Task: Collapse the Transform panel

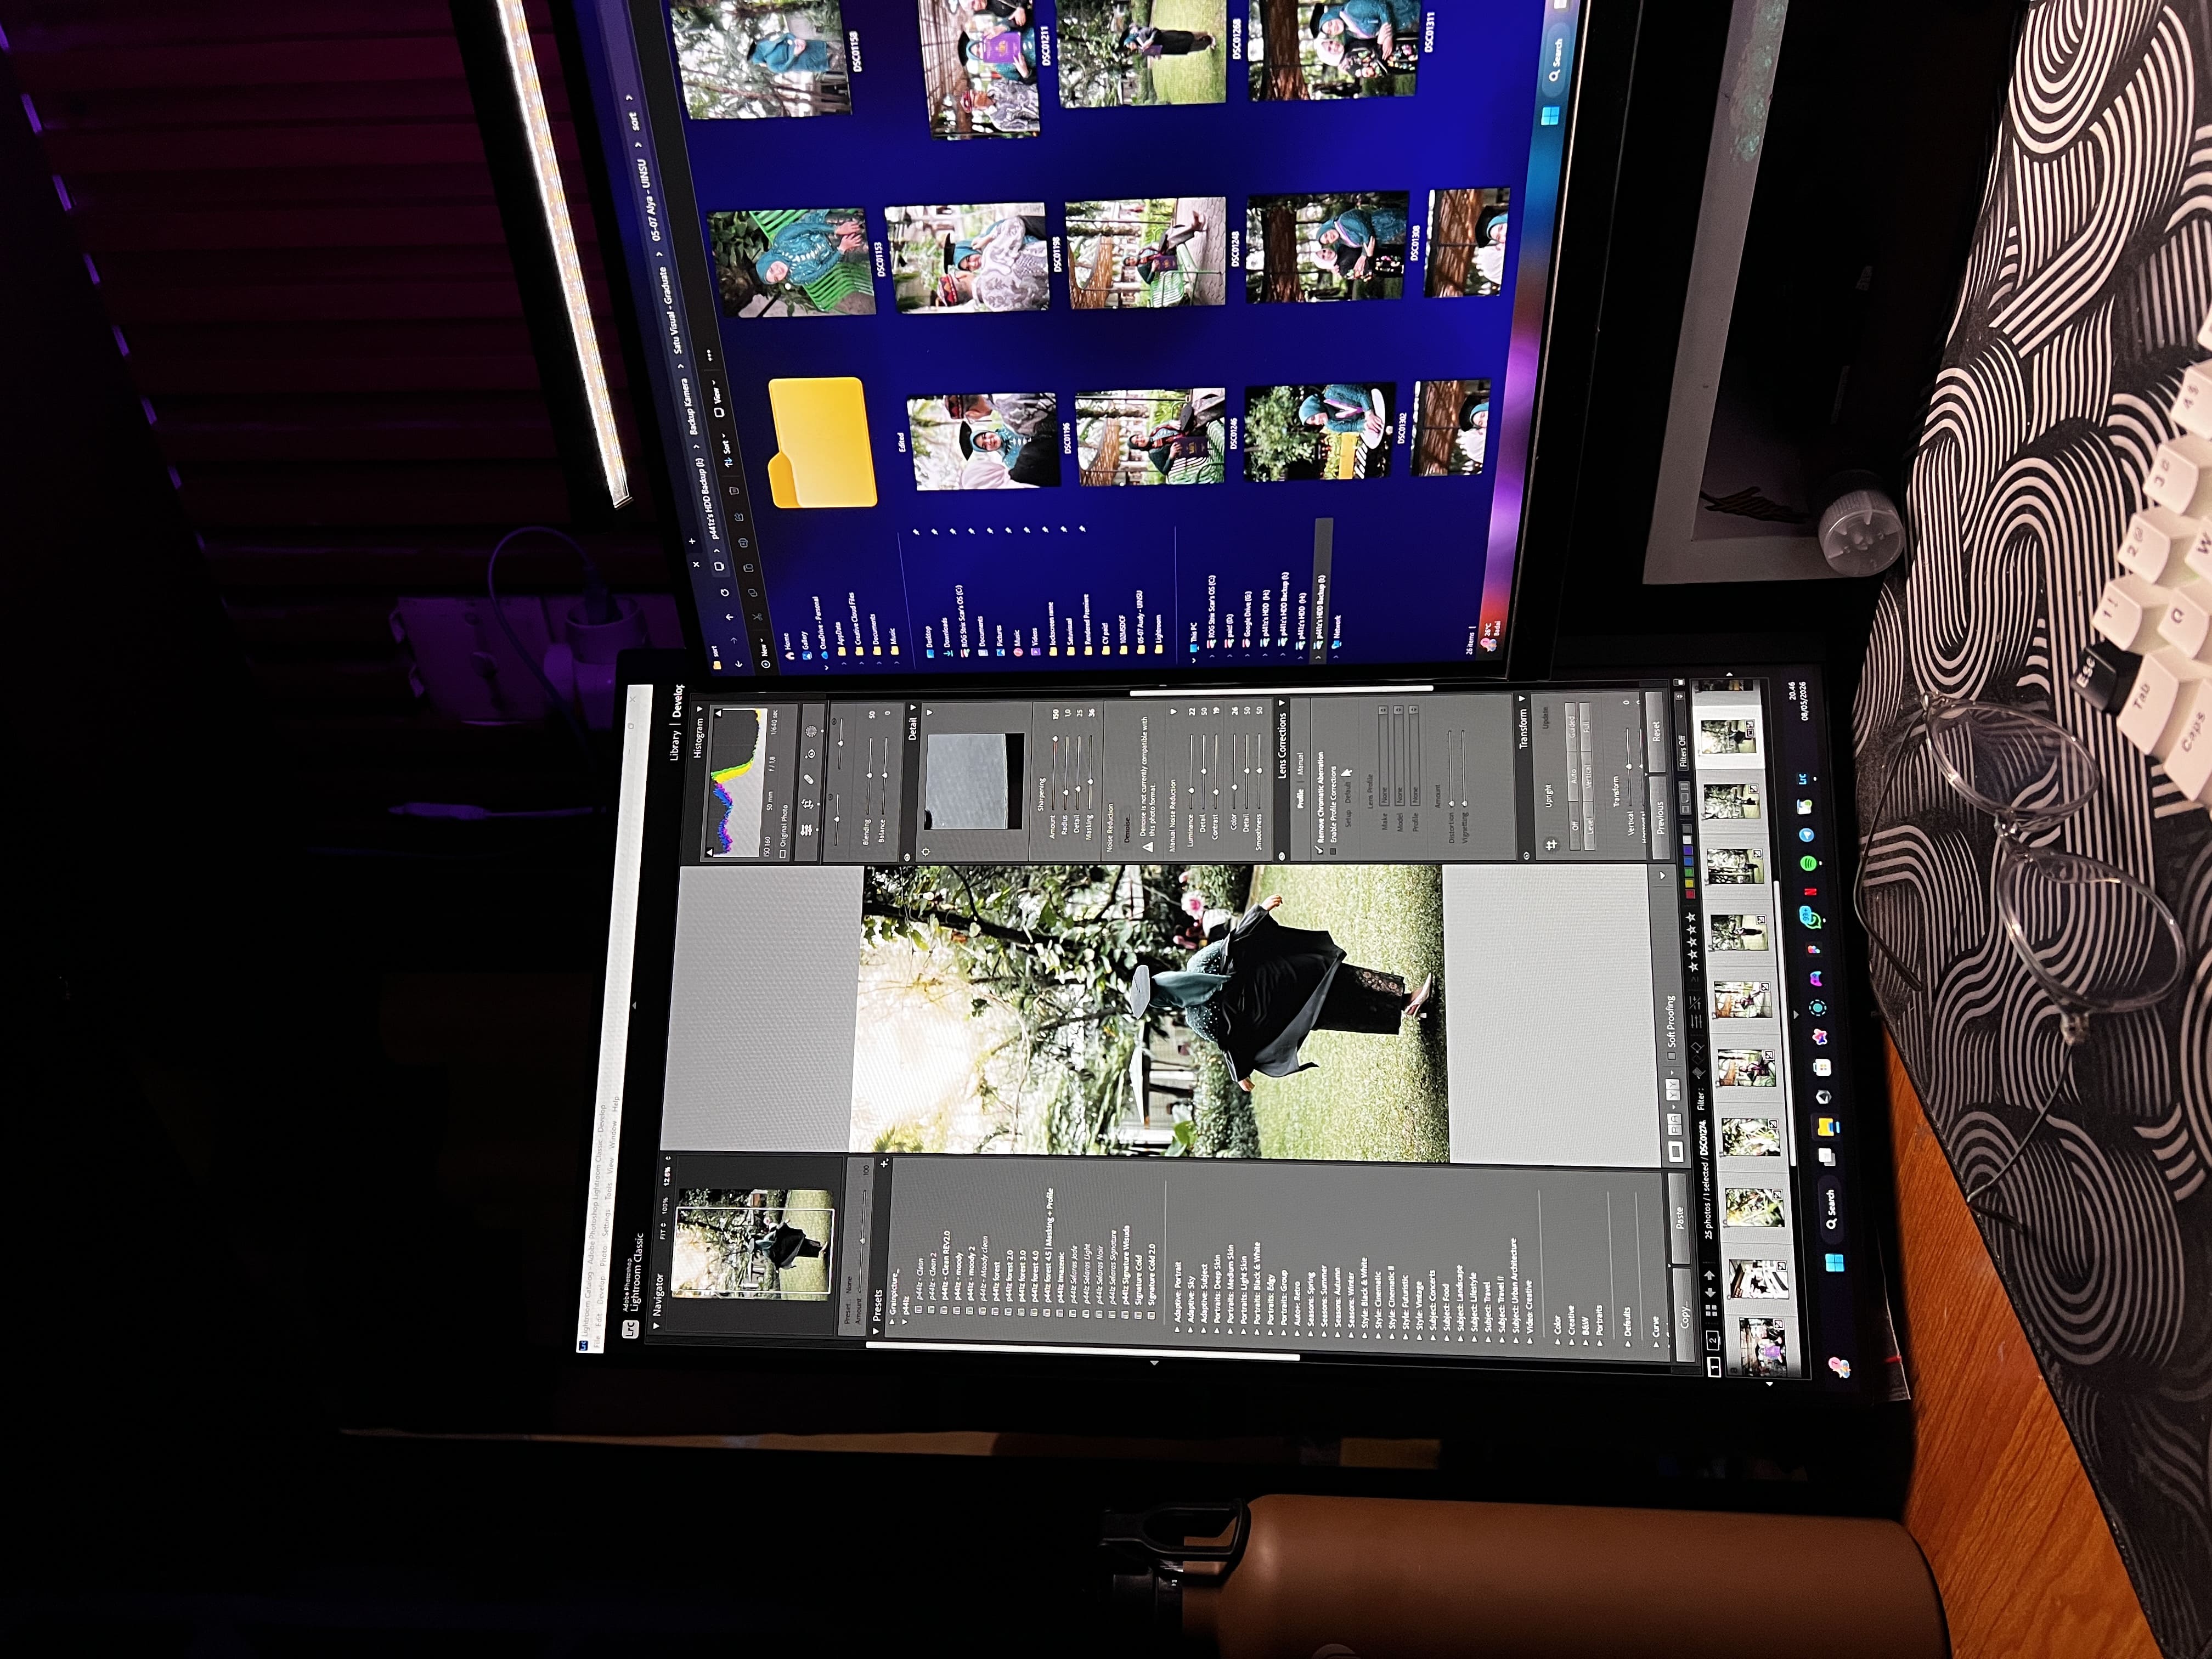Action: point(1522,699)
